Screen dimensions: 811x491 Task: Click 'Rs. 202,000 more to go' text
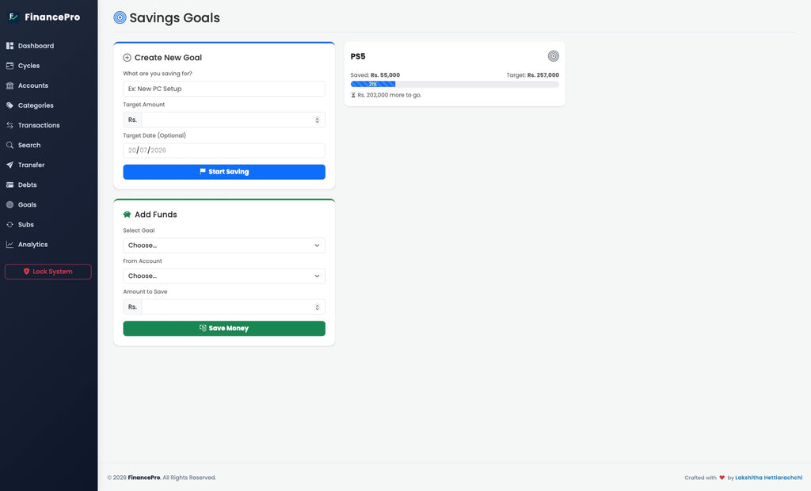(x=390, y=95)
